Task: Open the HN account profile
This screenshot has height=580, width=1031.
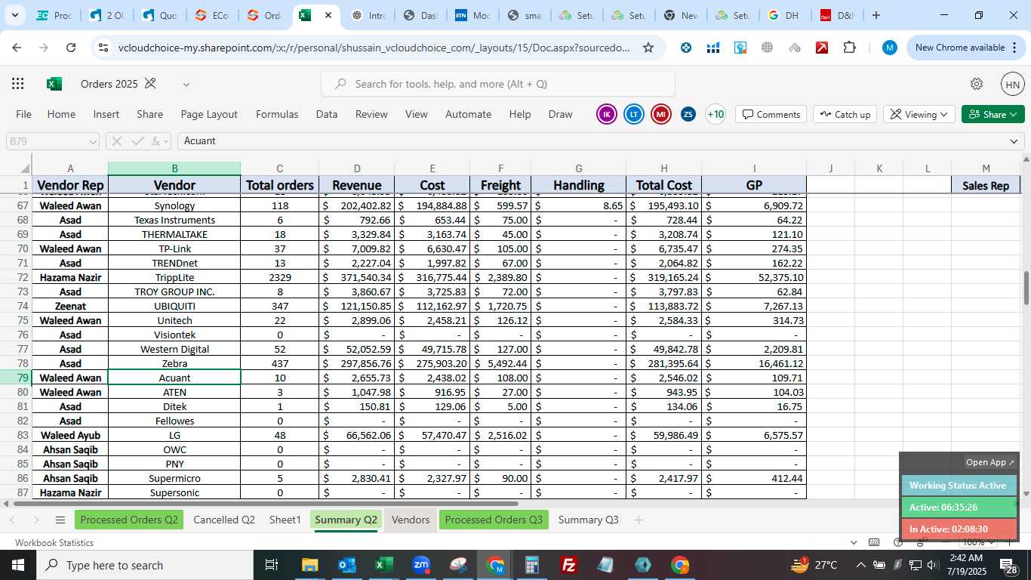Action: point(1012,84)
